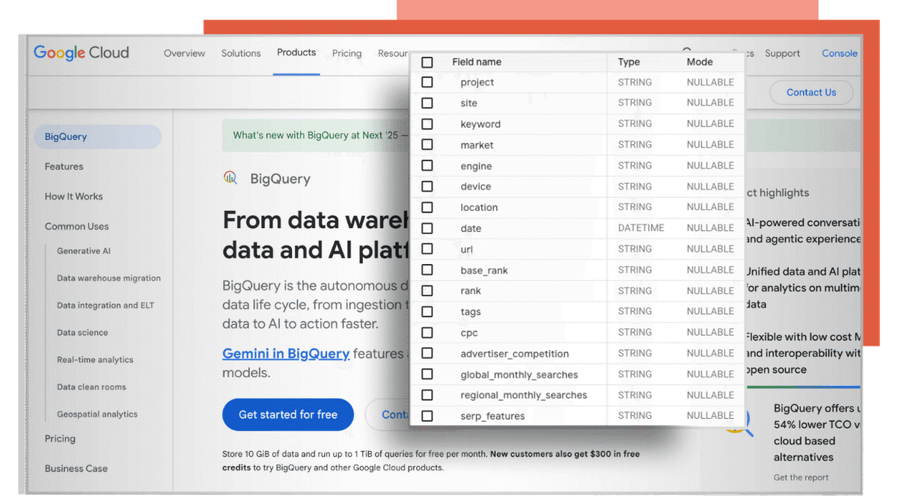Open the Products menu in the top navigation

point(296,52)
